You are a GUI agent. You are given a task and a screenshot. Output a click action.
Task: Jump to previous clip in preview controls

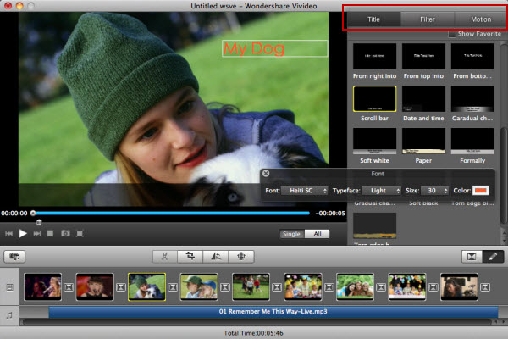tap(9, 234)
